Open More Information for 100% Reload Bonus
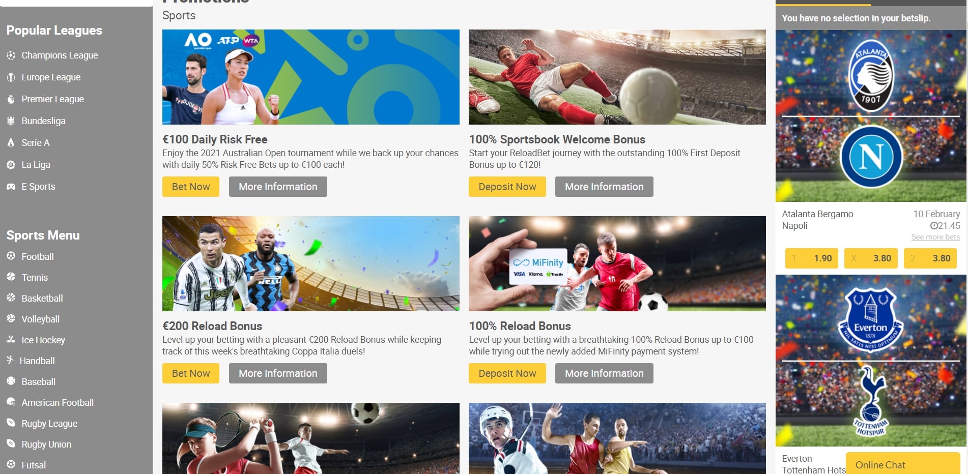Viewport: 968px width, 474px height. [604, 373]
